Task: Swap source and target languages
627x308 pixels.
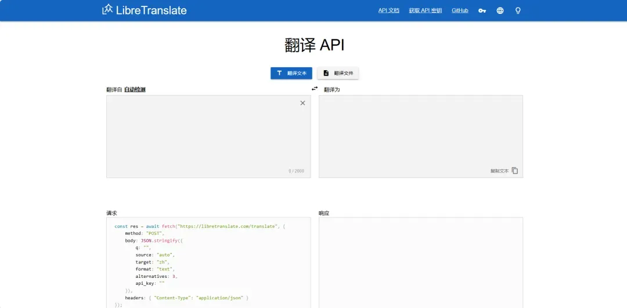Action: coord(315,89)
